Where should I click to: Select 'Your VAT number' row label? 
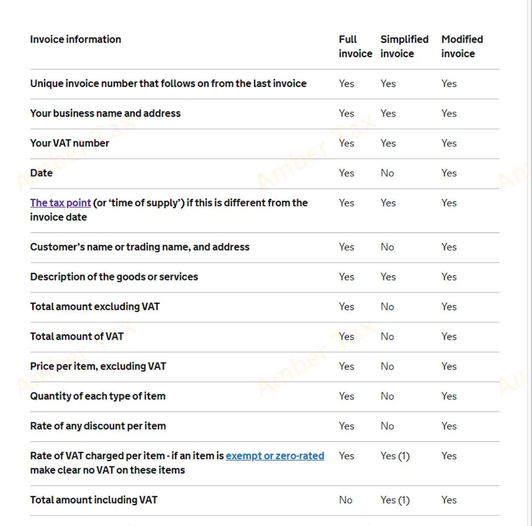(x=69, y=143)
